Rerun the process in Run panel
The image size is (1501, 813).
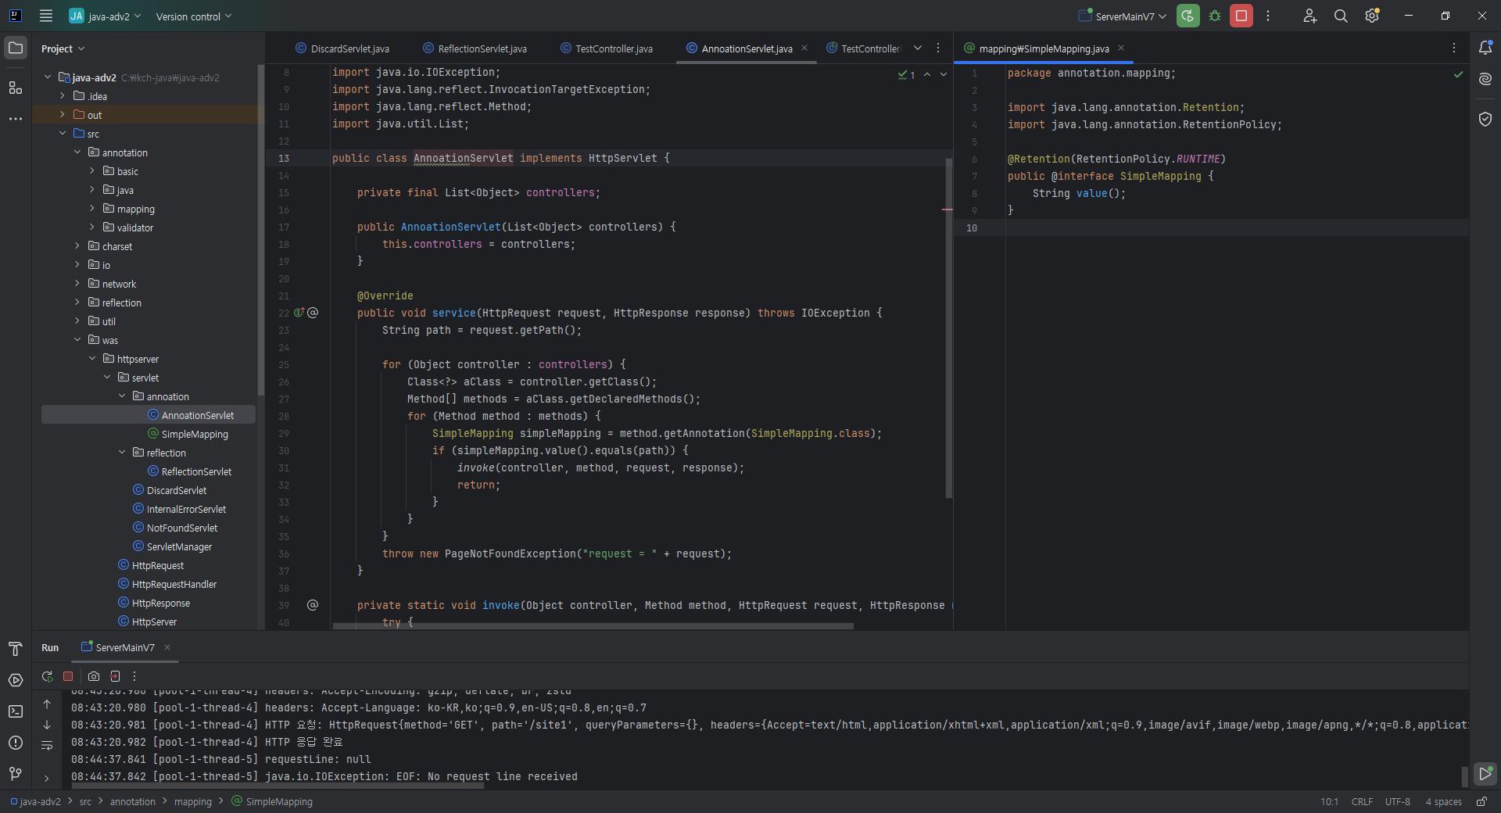(47, 676)
